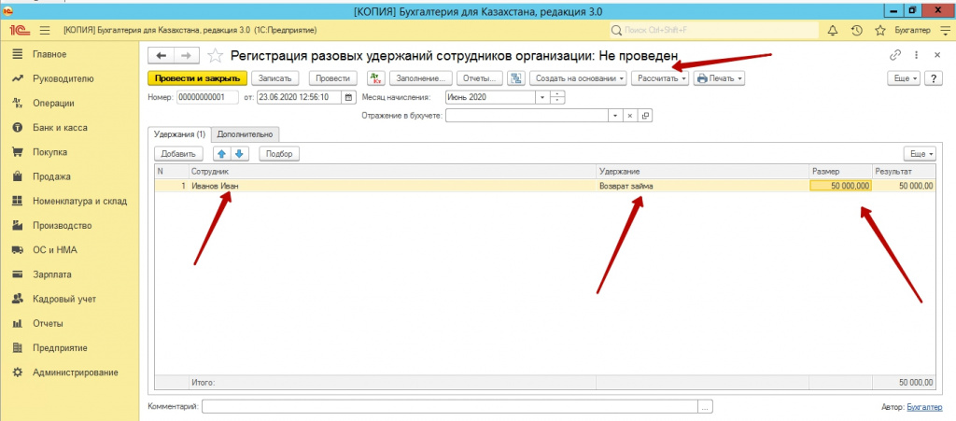Image resolution: width=956 pixels, height=421 pixels.
Task: Click the Заполнение... button
Action: 421,78
